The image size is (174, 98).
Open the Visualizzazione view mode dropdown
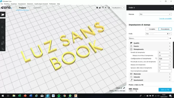[118, 8]
